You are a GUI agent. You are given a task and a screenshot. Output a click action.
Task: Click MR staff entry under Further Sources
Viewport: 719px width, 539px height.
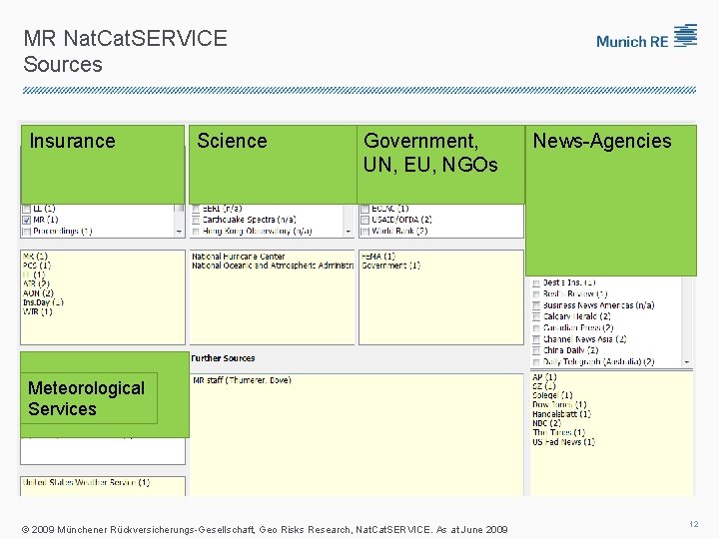pos(242,380)
